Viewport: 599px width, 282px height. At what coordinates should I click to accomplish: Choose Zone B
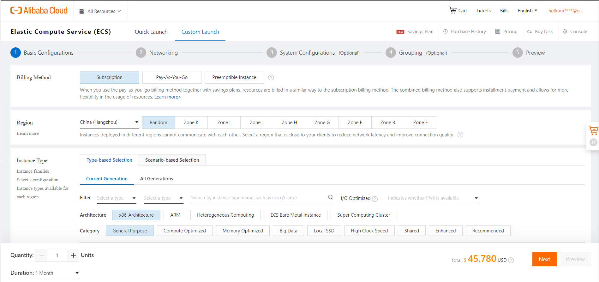coord(388,123)
